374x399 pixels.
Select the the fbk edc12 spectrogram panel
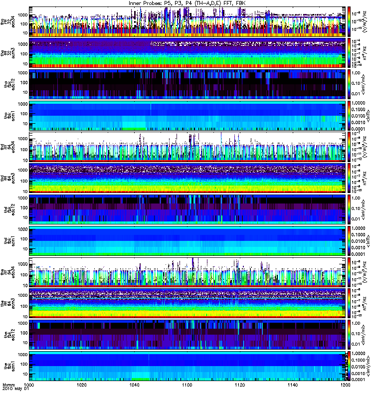[x=187, y=335]
